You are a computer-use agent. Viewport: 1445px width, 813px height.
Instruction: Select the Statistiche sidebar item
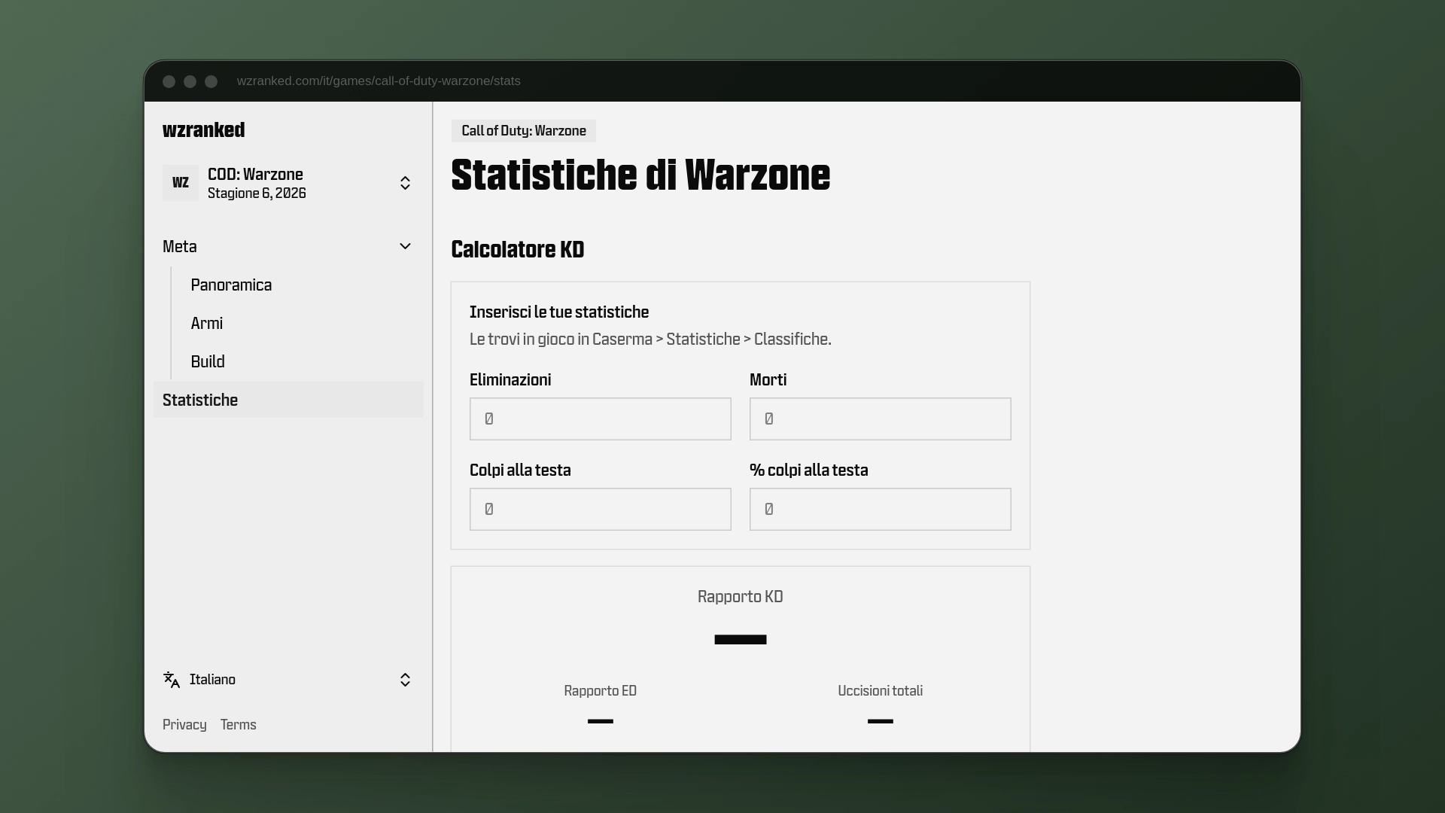288,400
